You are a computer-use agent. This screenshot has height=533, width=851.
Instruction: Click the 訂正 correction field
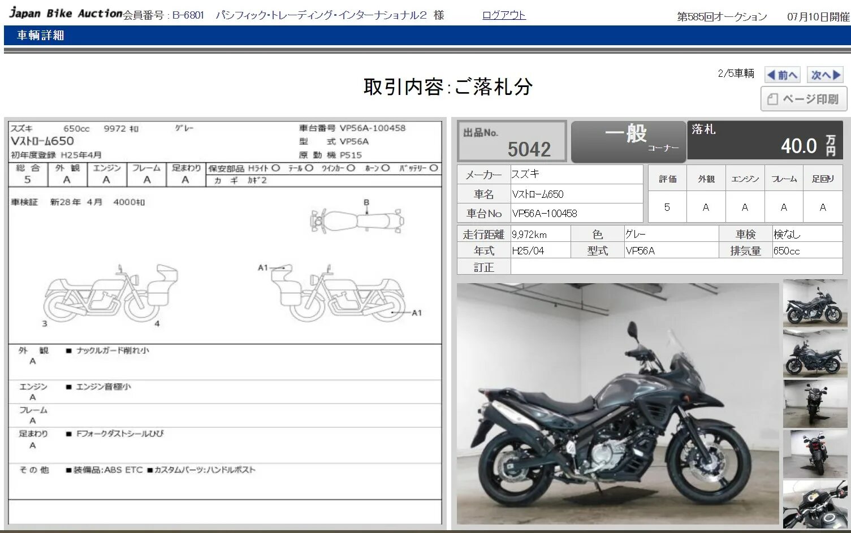[676, 267]
